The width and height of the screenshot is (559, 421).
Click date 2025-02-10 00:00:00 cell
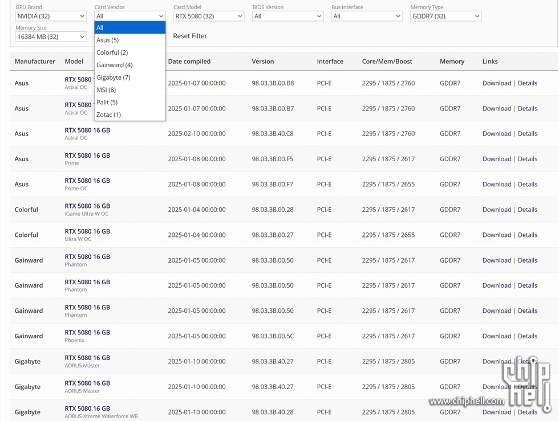pyautogui.click(x=197, y=133)
